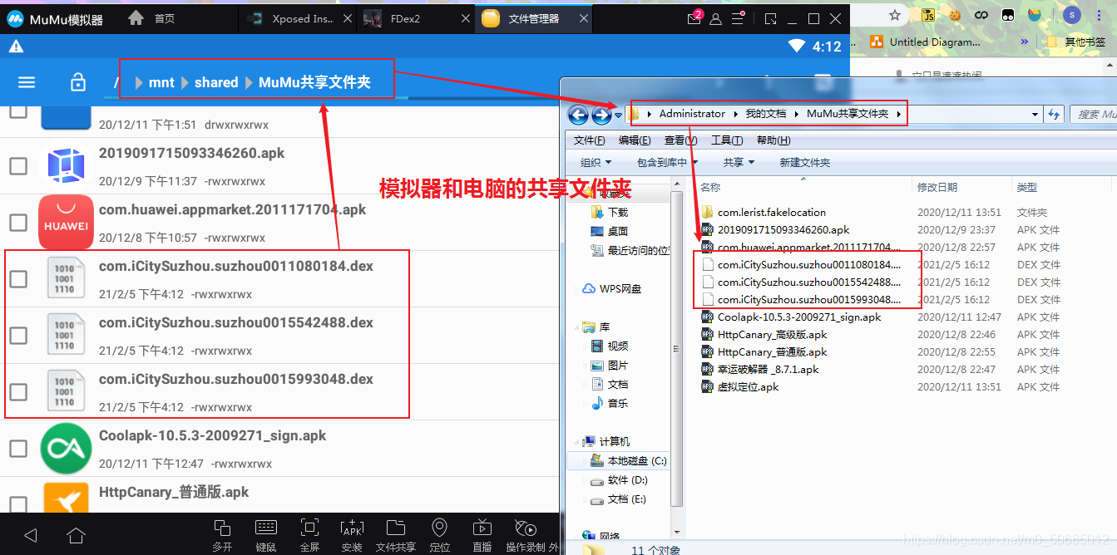Expand the address bar history dropdown

coord(1035,115)
